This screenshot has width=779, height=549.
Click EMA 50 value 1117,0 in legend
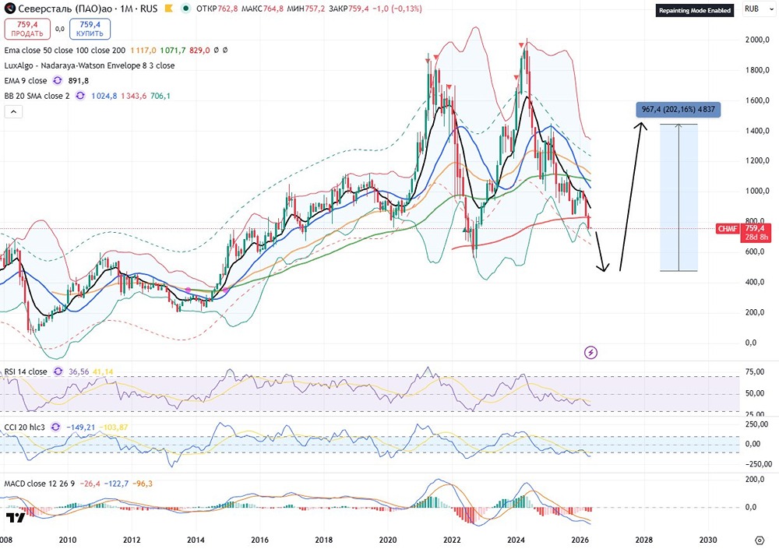143,50
